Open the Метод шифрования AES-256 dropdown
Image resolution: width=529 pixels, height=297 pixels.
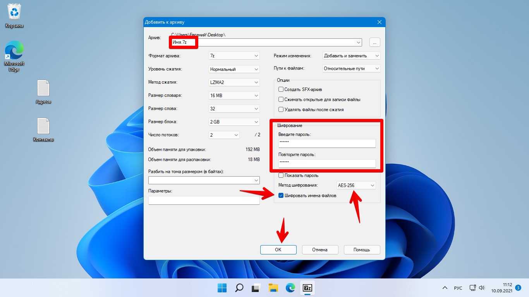[356, 185]
